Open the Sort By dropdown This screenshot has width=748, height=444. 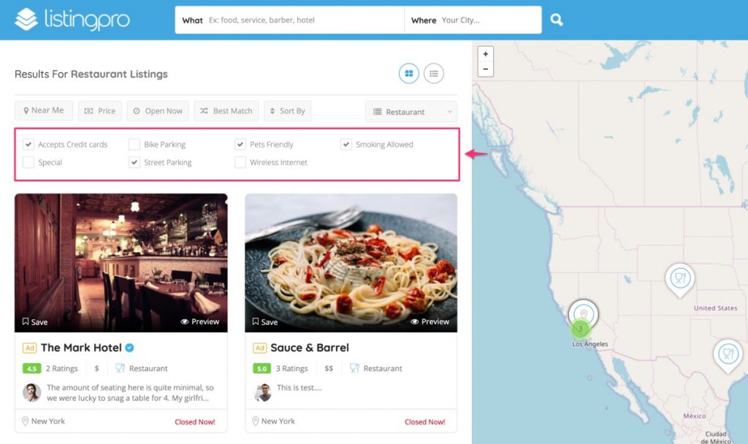[287, 110]
